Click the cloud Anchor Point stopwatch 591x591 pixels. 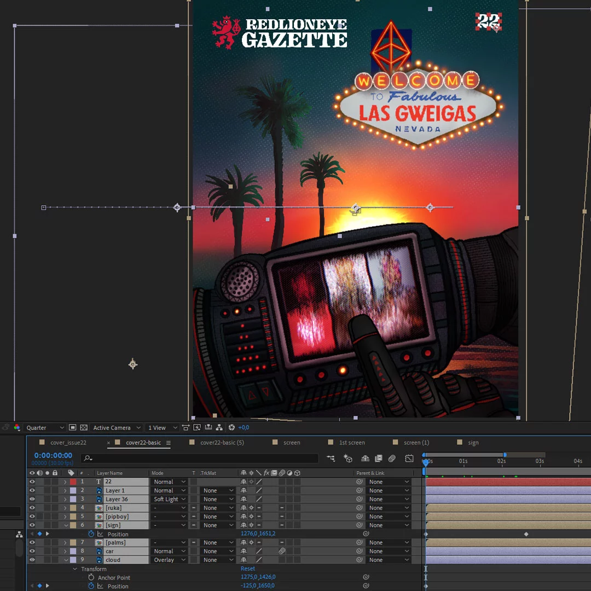(x=91, y=577)
